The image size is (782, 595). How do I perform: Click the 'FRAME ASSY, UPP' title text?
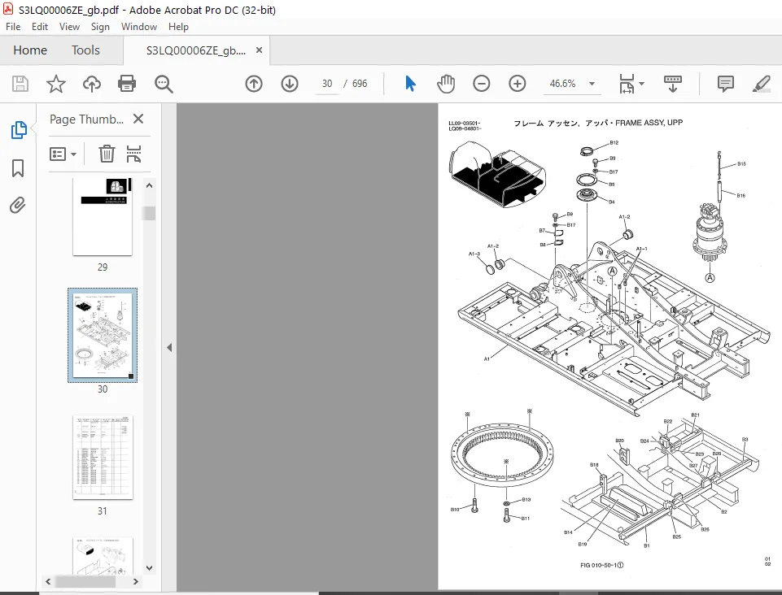649,123
